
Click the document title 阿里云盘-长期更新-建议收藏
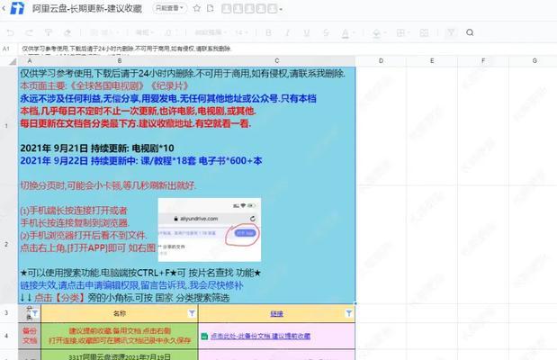[x=87, y=8]
